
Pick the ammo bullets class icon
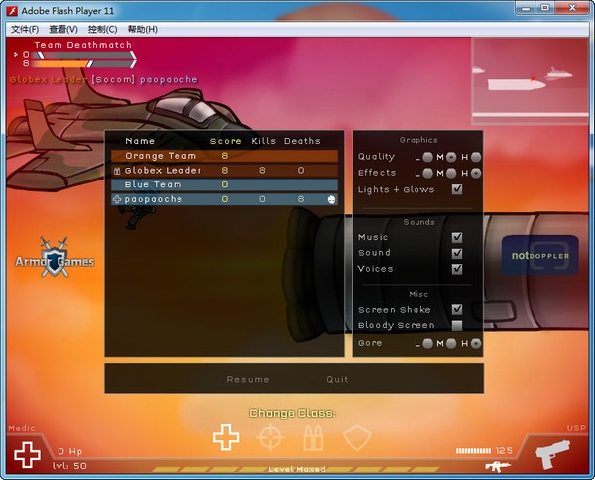(313, 437)
